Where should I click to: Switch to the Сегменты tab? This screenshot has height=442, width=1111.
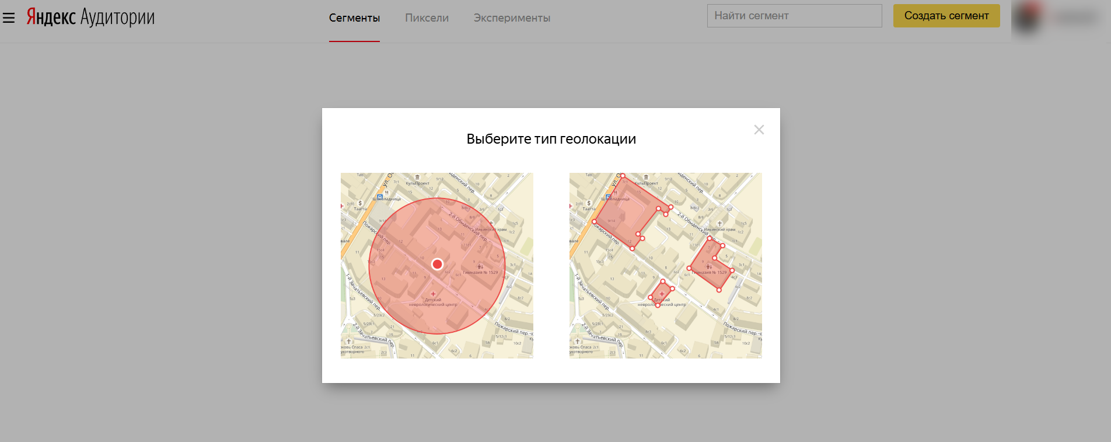354,18
